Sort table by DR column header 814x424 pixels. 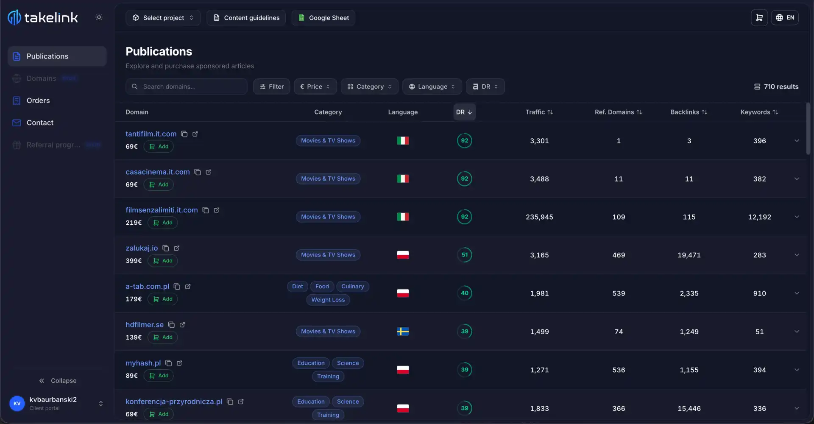(464, 112)
